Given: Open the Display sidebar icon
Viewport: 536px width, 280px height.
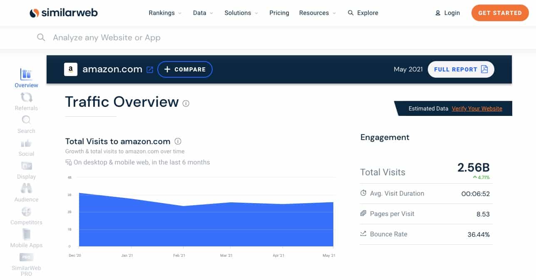Looking at the screenshot, I should click(26, 166).
